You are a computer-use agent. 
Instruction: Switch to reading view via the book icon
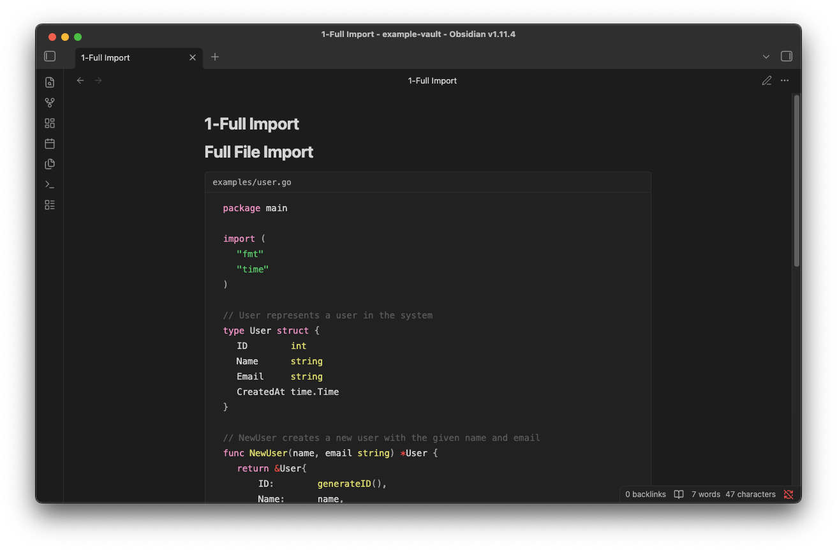[678, 494]
